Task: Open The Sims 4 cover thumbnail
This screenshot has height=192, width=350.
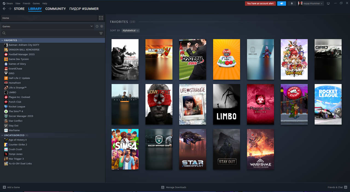Action: (x=125, y=149)
